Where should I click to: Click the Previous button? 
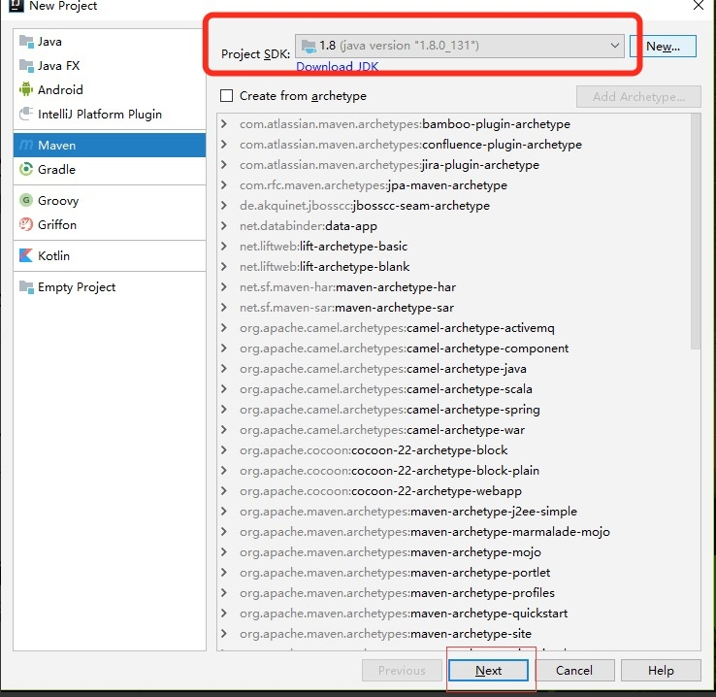click(402, 671)
